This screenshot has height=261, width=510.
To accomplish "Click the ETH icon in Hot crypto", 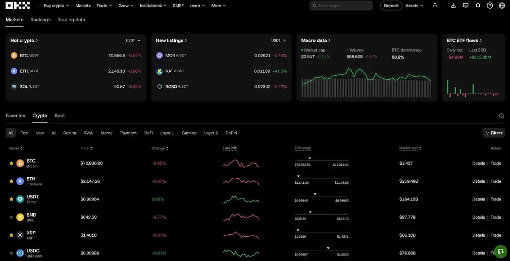I will [14, 71].
